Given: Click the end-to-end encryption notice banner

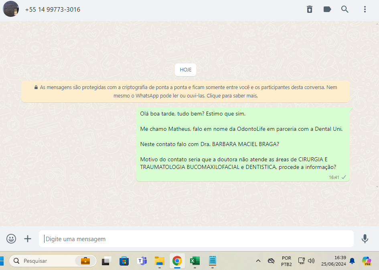Looking at the screenshot, I should pos(186,91).
